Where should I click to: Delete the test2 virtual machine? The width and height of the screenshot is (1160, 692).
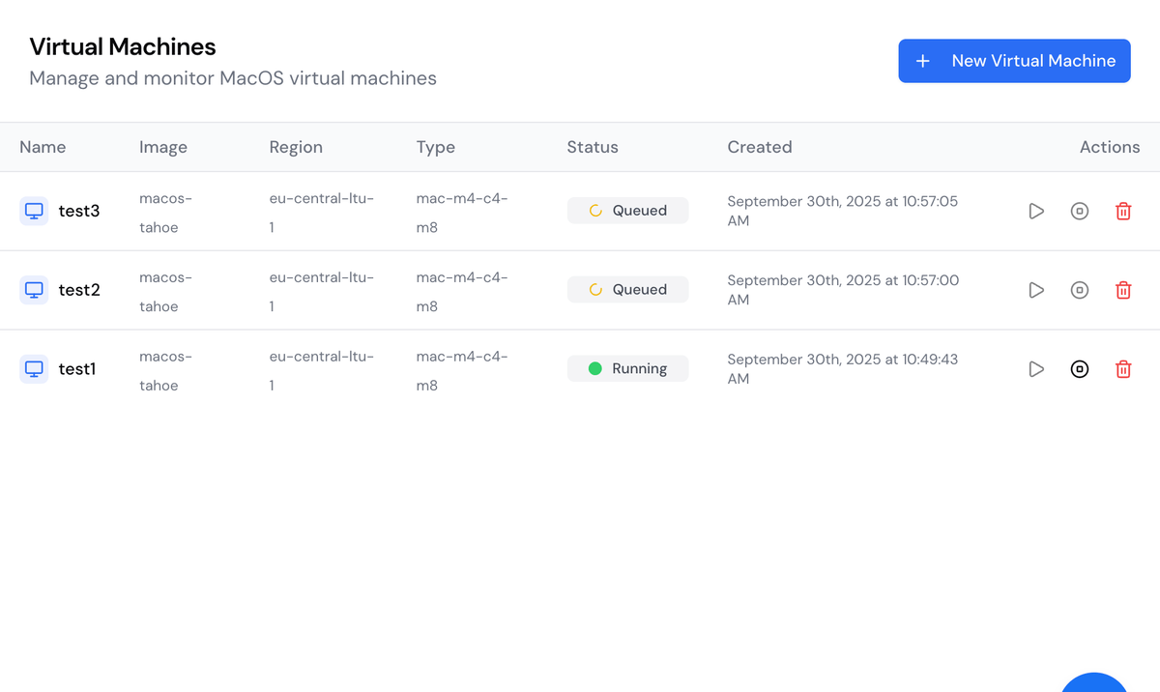[x=1123, y=289]
